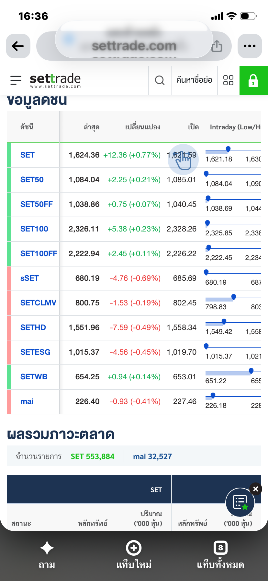268x581 pixels.
Task: Tap the settrade.com address bar
Action: coord(134,46)
